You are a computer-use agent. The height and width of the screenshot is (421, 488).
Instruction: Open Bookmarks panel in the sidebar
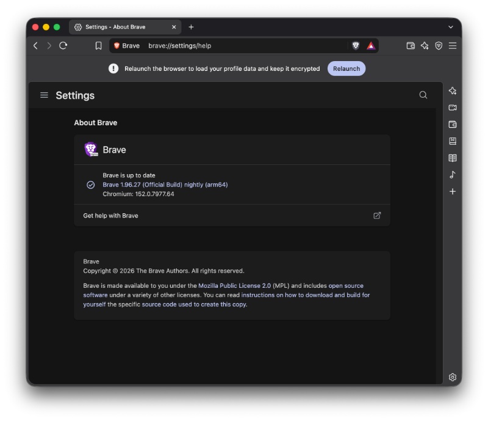pos(453,141)
